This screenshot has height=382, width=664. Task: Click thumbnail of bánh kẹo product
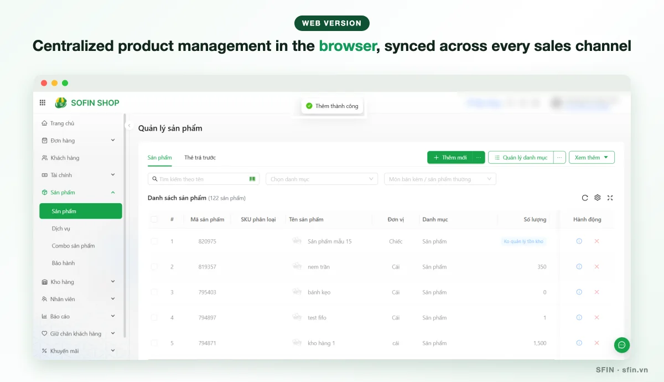297,292
